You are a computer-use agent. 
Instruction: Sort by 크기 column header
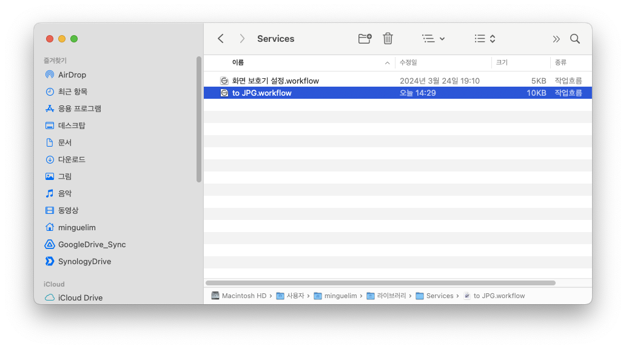point(502,62)
